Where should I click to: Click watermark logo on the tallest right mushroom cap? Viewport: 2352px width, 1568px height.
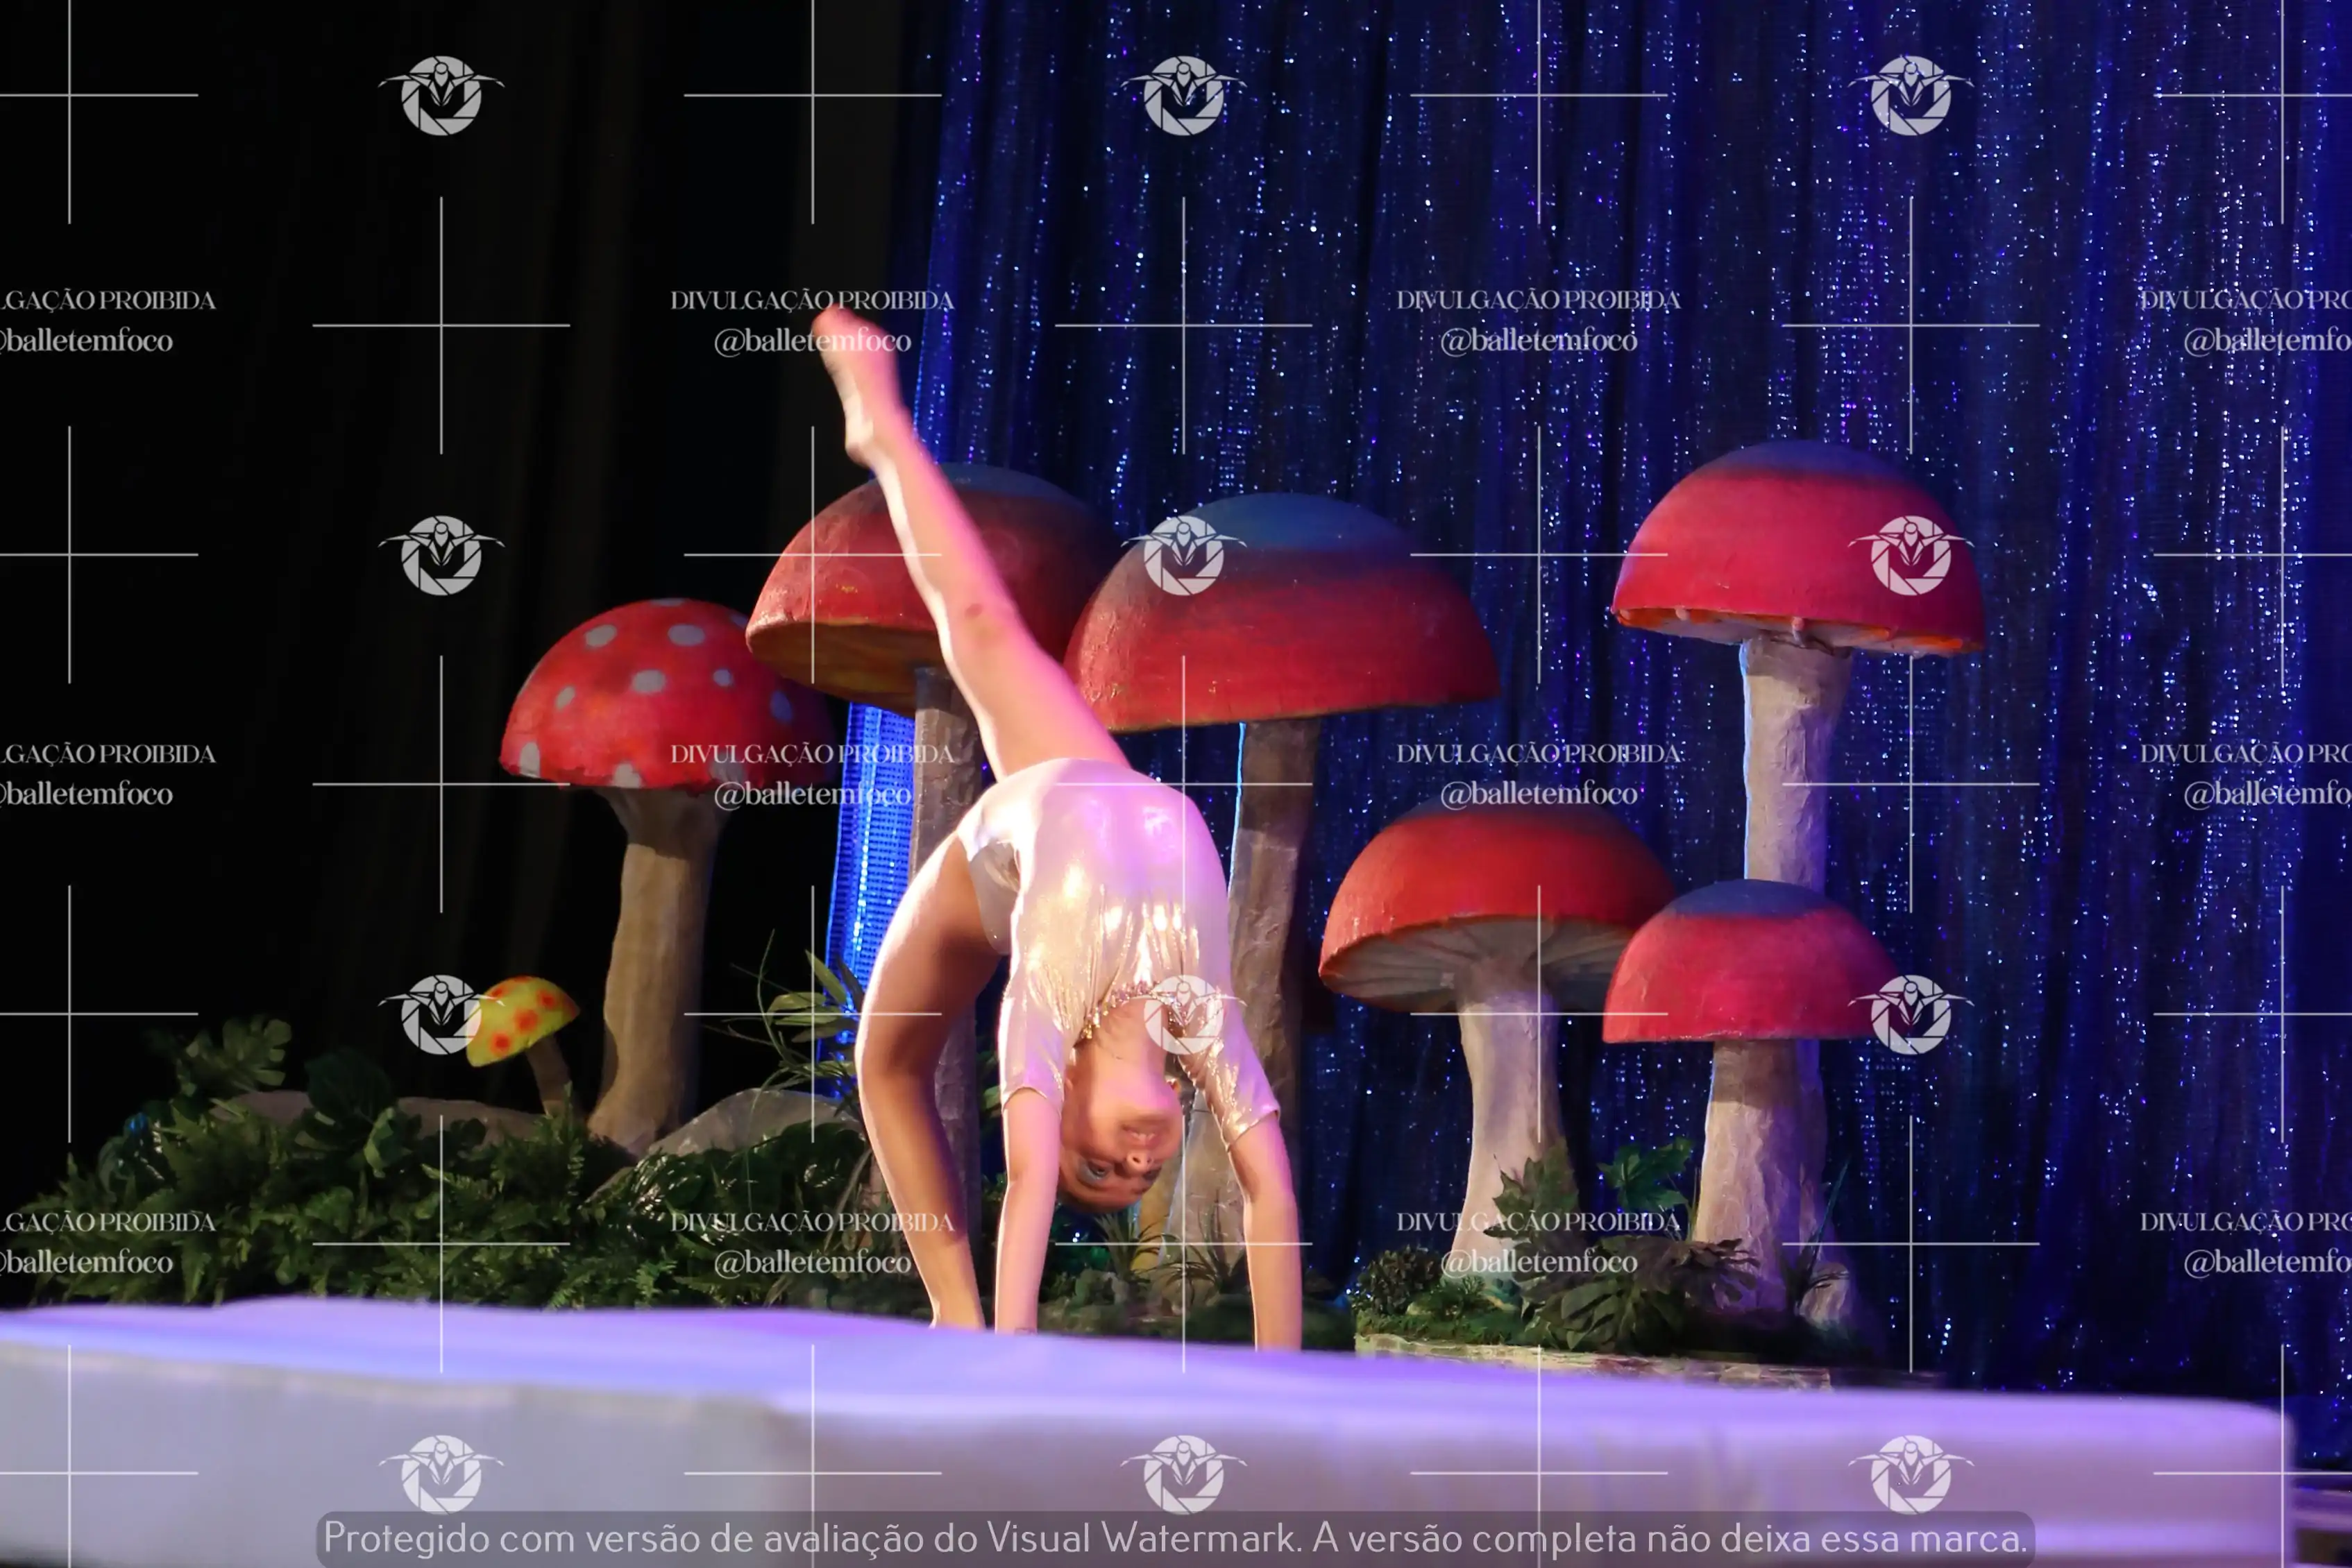tap(1910, 556)
